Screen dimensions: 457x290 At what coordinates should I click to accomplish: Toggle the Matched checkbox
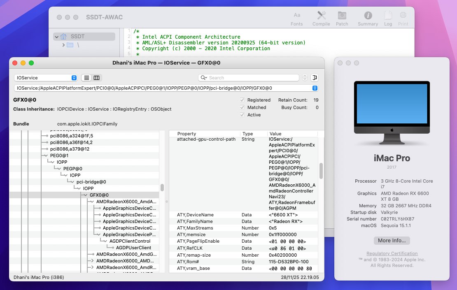pyautogui.click(x=242, y=107)
